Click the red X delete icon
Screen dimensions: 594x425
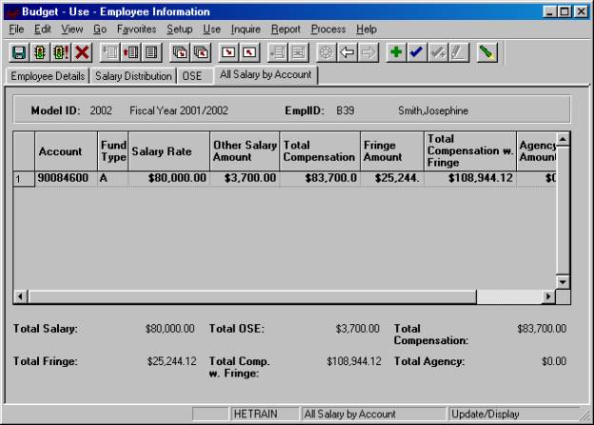coord(82,52)
